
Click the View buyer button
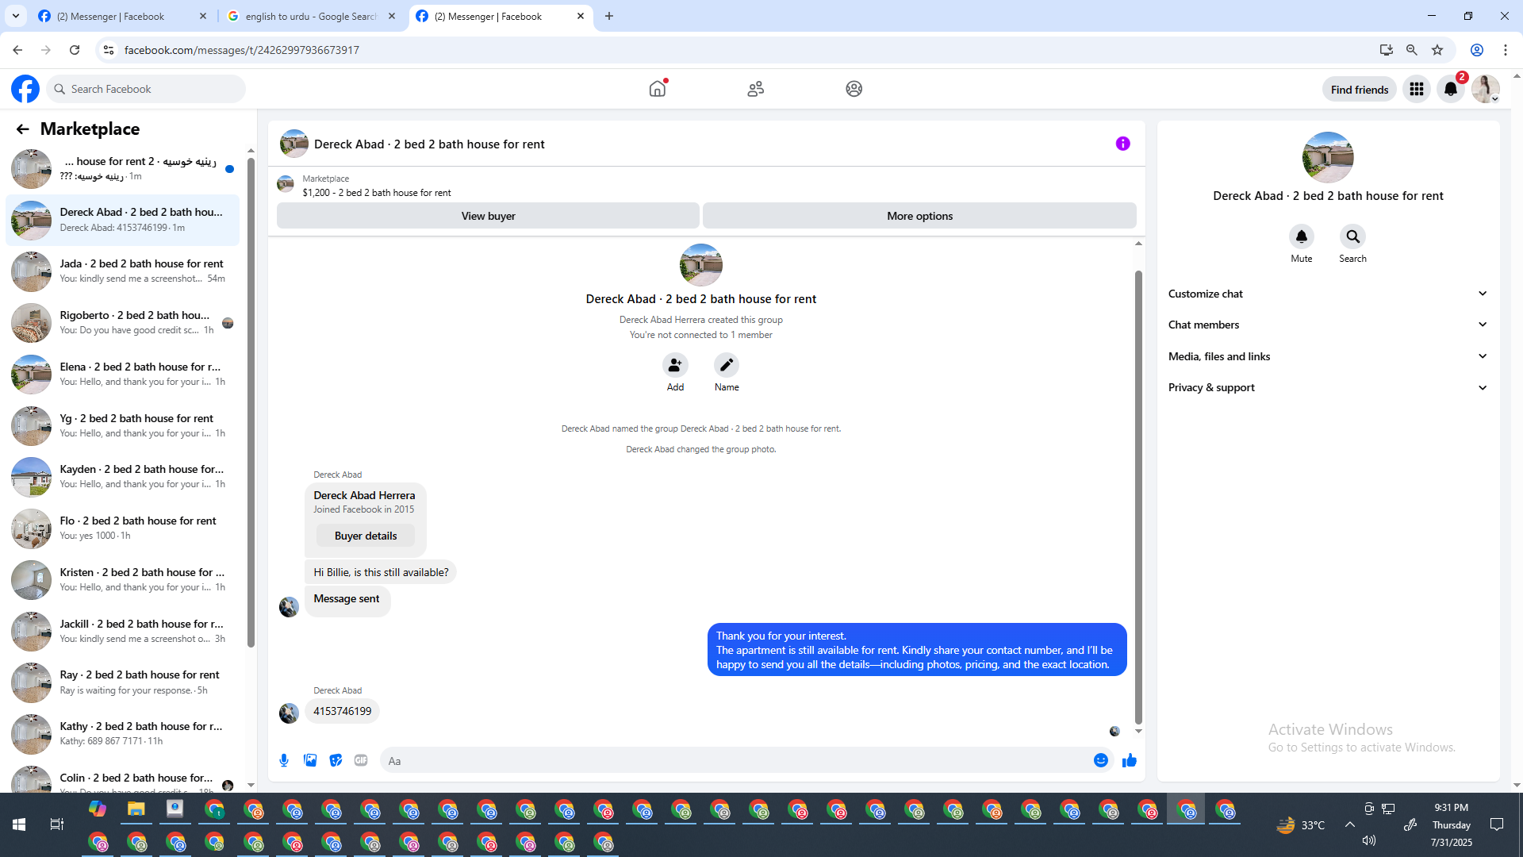click(488, 216)
